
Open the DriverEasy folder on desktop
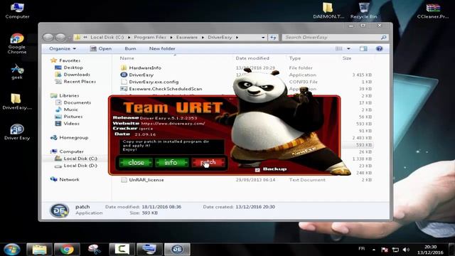(17, 102)
